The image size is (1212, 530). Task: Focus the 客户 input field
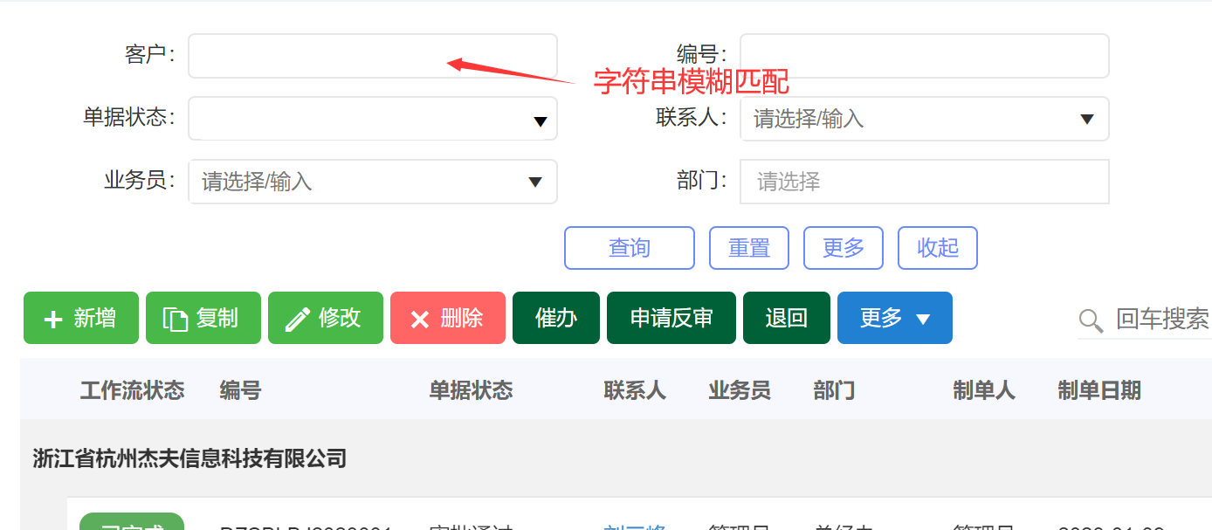[372, 56]
